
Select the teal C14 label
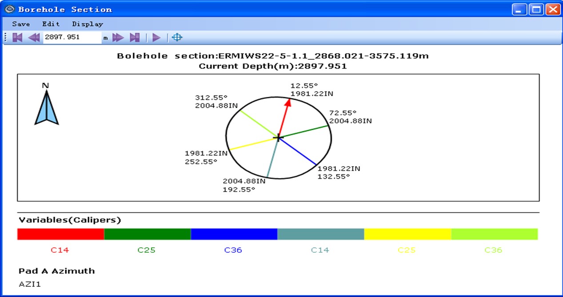pyautogui.click(x=319, y=250)
